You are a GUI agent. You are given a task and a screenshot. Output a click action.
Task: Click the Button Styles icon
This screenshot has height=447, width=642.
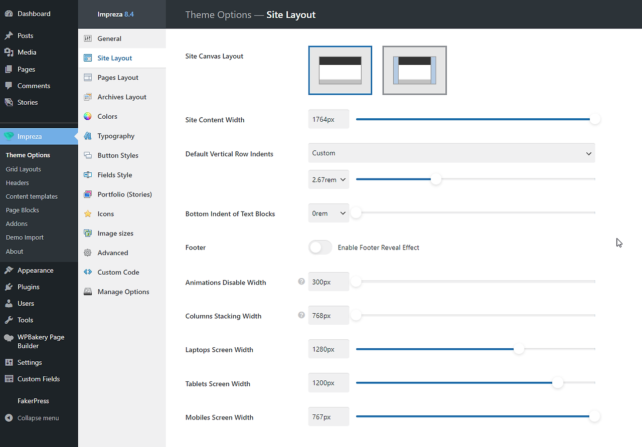pos(88,155)
